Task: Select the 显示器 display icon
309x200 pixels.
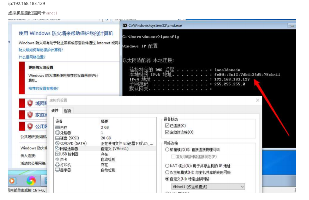Action: click(x=57, y=170)
